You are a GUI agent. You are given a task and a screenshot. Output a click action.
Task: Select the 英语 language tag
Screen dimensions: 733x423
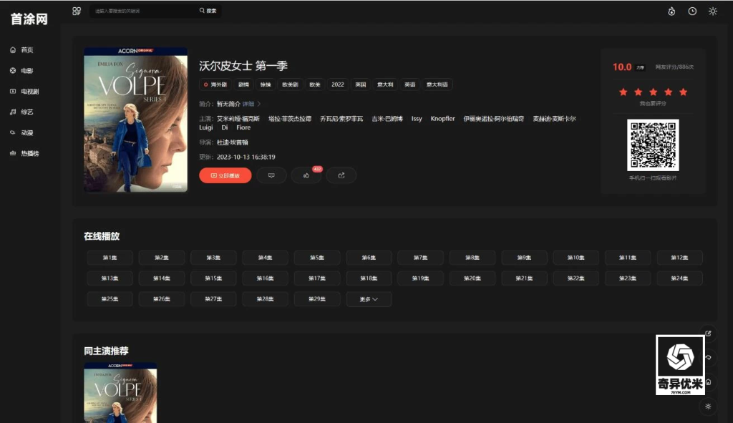(410, 84)
